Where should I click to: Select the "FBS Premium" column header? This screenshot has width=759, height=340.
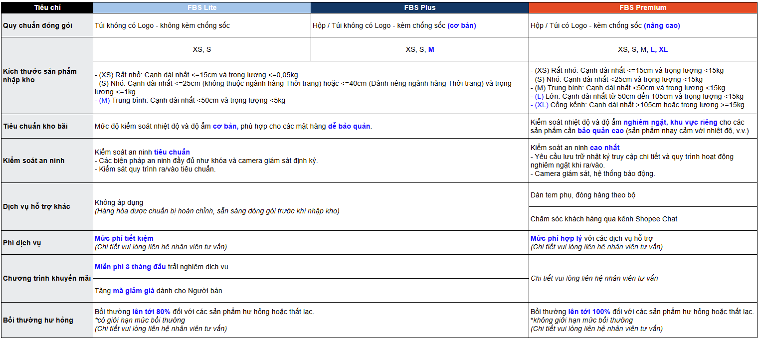[x=643, y=7]
